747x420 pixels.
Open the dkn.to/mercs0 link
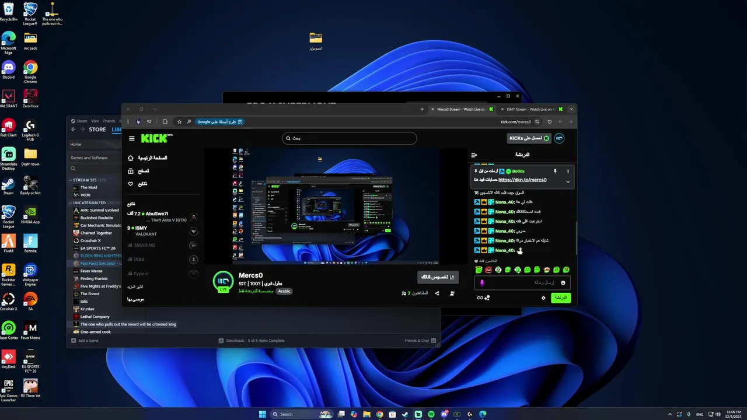point(522,180)
